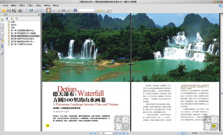The height and width of the screenshot is (135, 223).
Task: Open the fifth menu bar item
Action: click(38, 6)
